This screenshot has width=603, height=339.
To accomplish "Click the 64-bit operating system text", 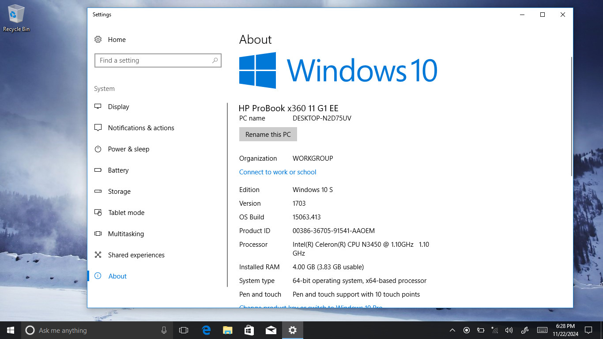I will [359, 280].
